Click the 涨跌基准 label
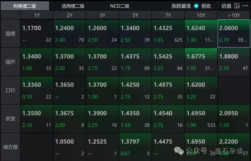 coord(181,6)
